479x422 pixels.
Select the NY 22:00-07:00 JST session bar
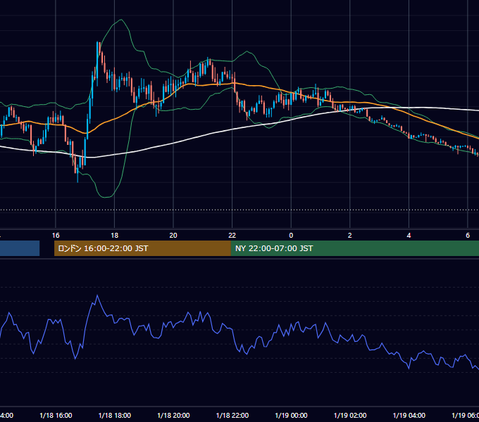click(x=354, y=248)
